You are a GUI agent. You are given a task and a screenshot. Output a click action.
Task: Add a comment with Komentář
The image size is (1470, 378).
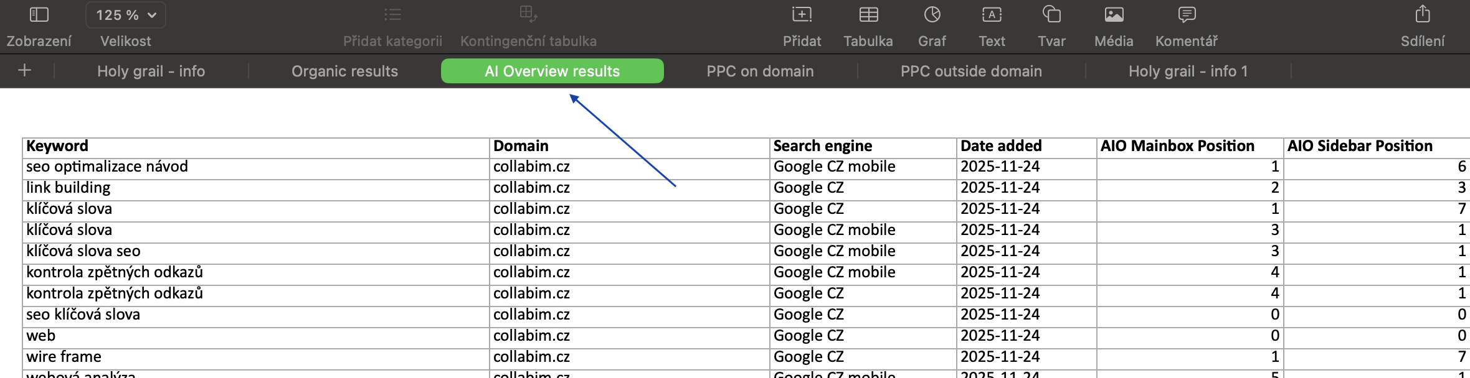pyautogui.click(x=1187, y=15)
